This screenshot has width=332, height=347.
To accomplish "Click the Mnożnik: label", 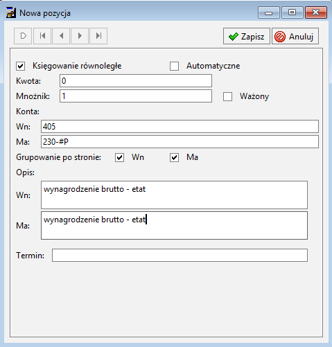I will tap(33, 96).
